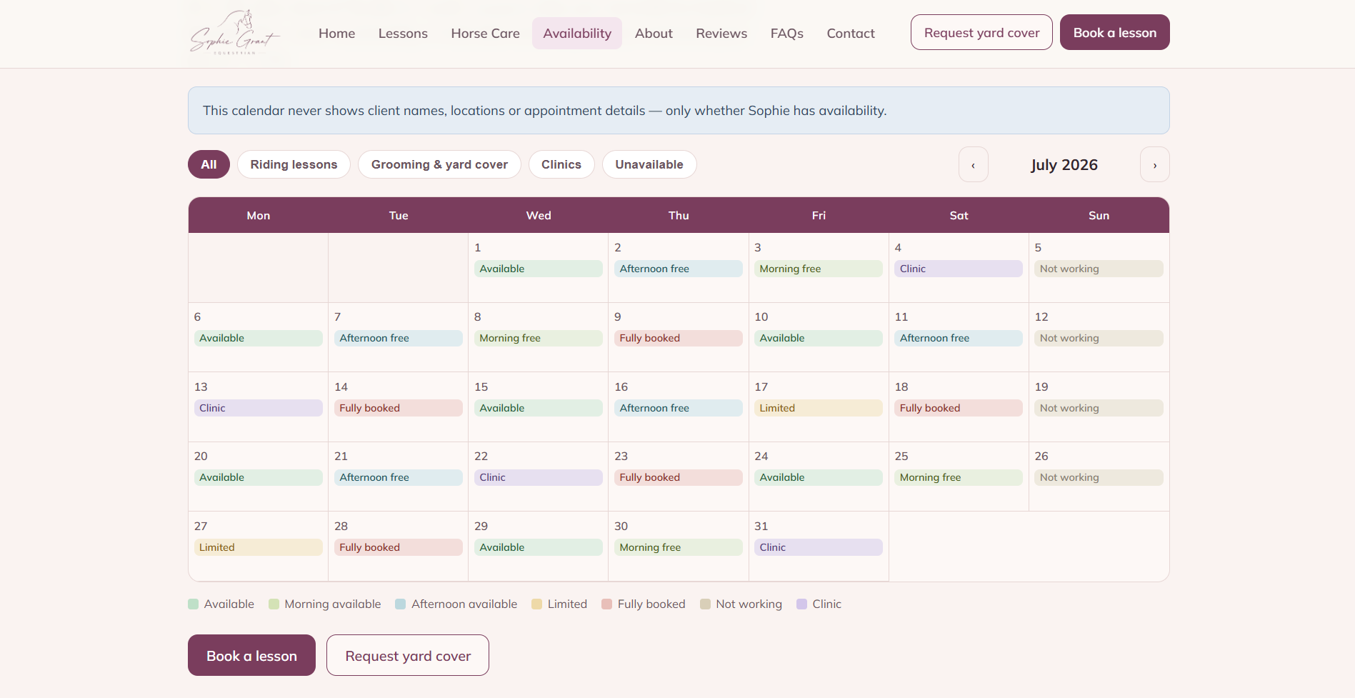This screenshot has width=1355, height=698.
Task: Click Clinic on July 4
Action: pos(958,269)
